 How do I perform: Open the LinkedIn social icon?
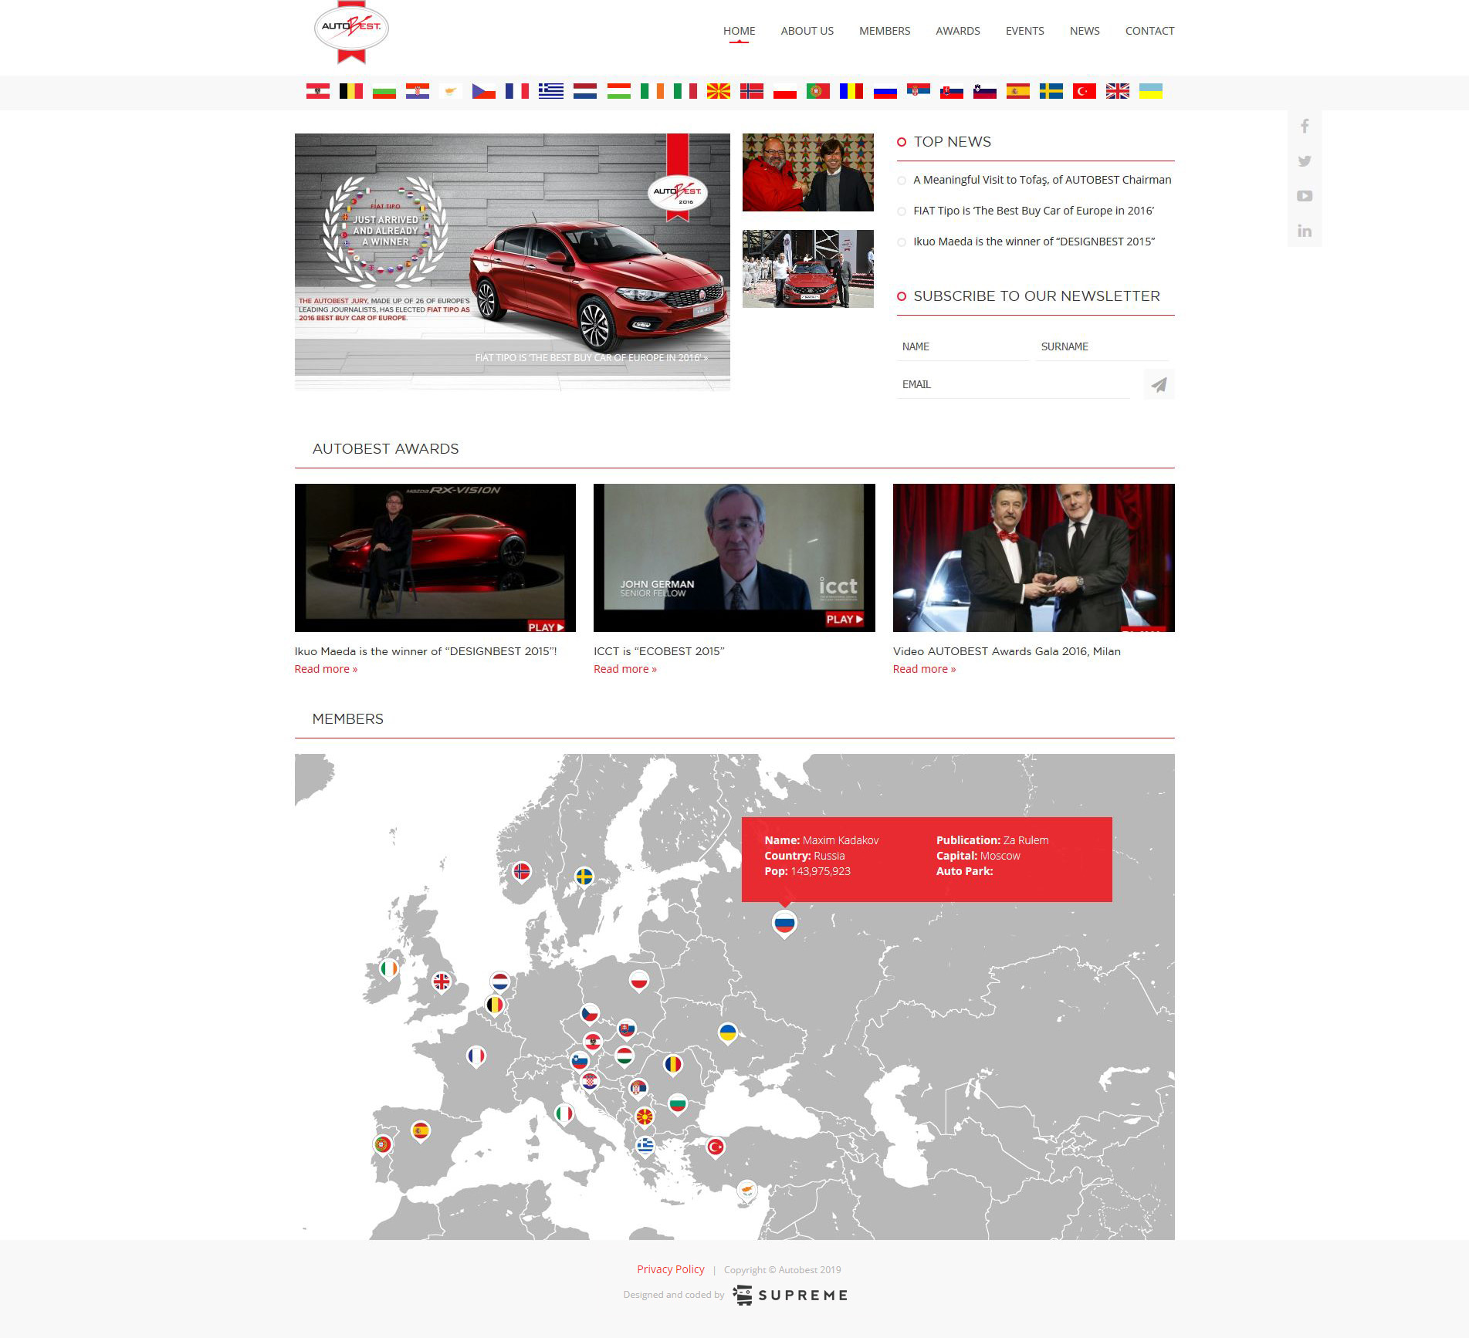1305,231
